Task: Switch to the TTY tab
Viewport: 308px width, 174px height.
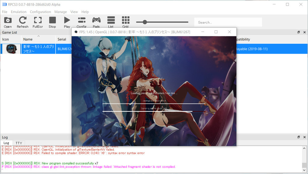Action: click(x=19, y=143)
